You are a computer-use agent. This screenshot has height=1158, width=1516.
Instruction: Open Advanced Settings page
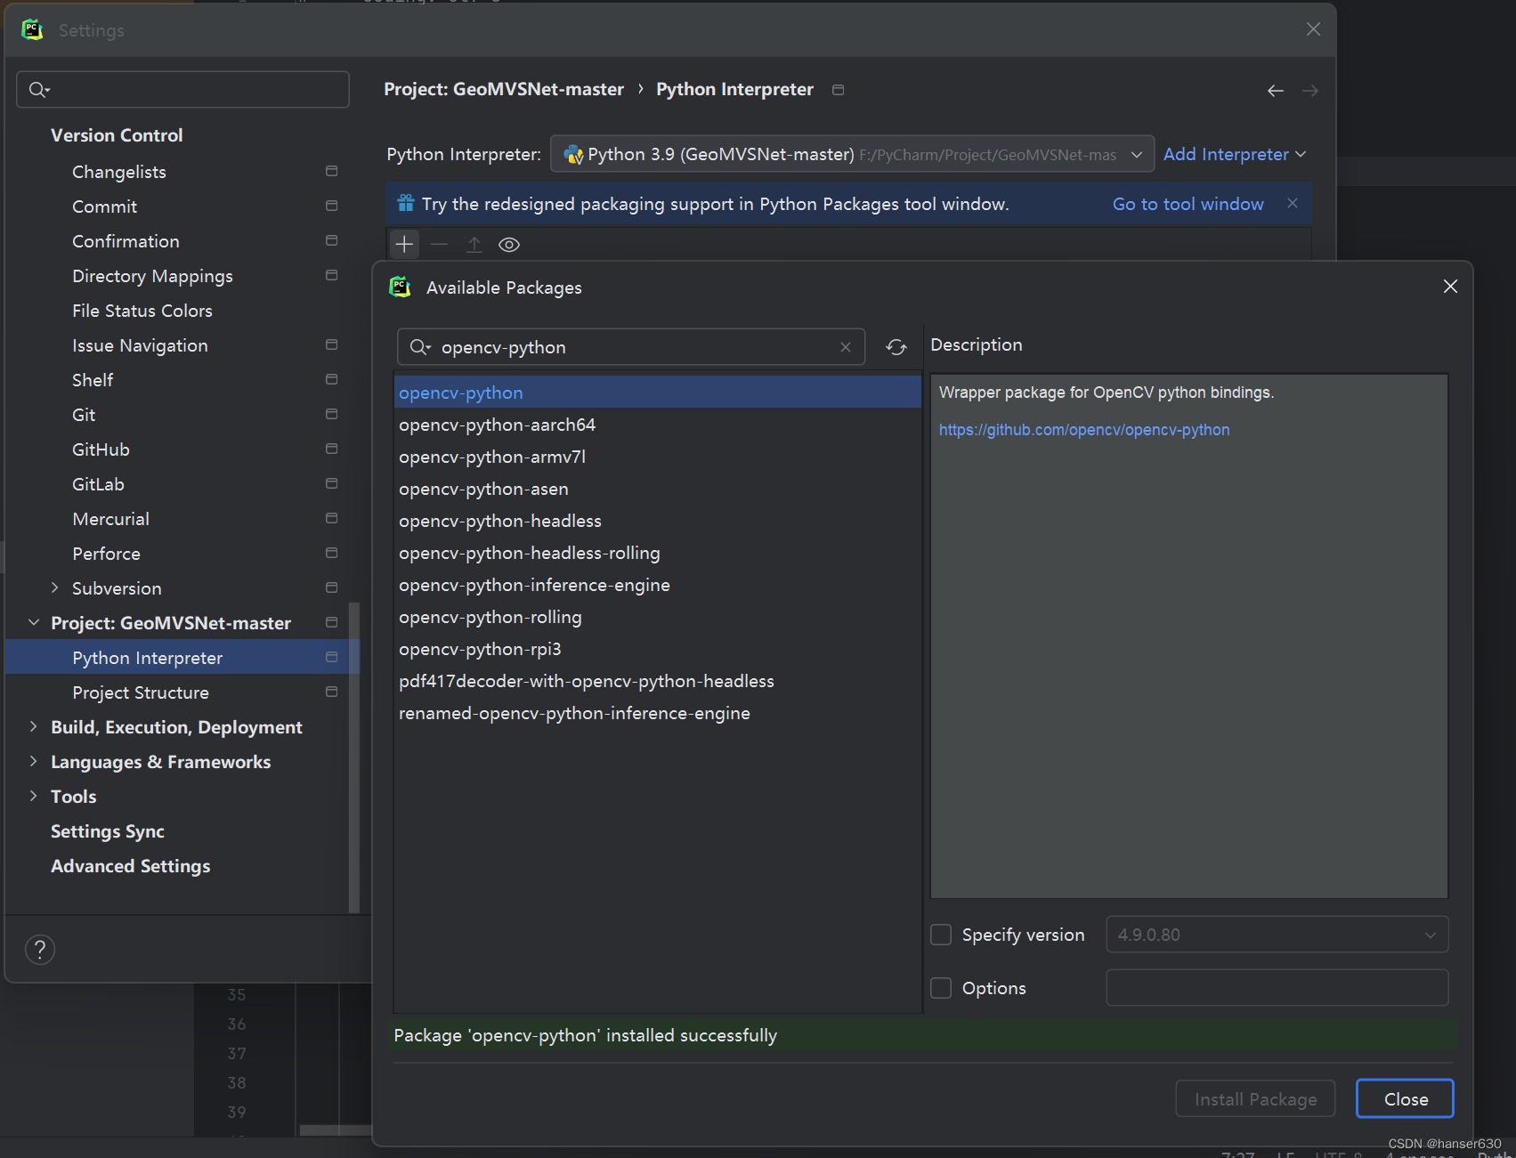click(x=131, y=866)
